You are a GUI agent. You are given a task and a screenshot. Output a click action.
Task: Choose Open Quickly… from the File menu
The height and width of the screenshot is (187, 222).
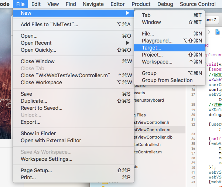click(x=38, y=50)
